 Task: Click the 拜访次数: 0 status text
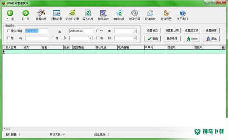[57, 135]
